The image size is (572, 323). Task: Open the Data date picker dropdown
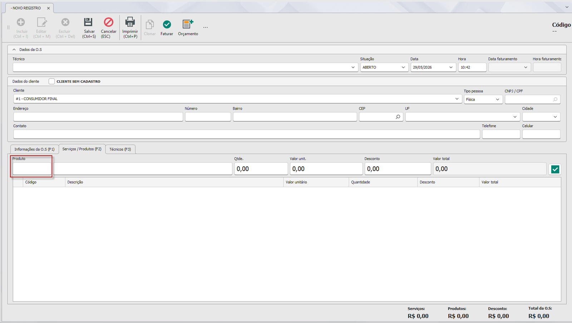[x=451, y=67]
